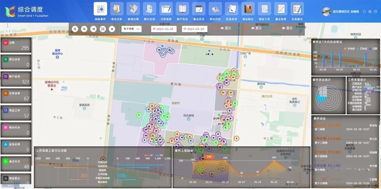The height and width of the screenshot is (189, 381).
Task: Toggle the third 显示 eye visibility option
Action: pyautogui.click(x=287, y=28)
